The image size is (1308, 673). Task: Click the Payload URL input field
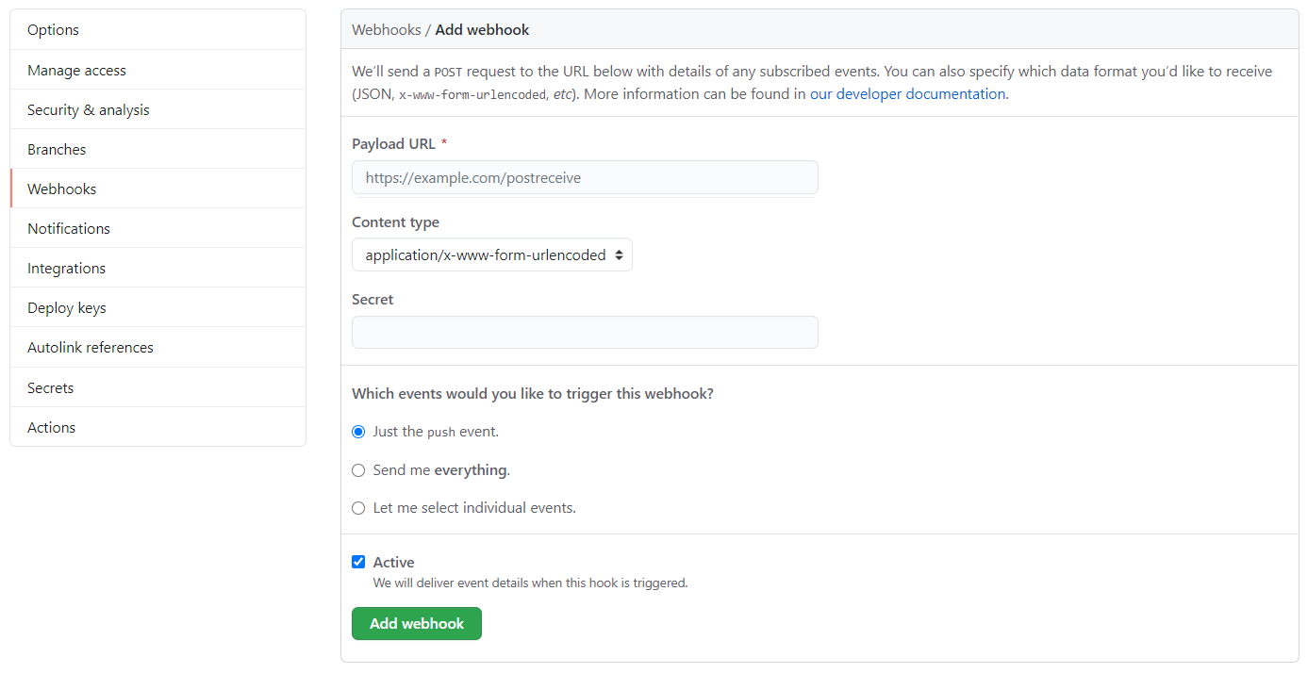pos(585,177)
